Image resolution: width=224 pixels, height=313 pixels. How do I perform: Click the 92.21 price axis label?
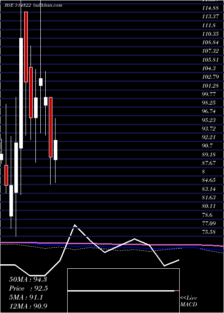[209, 137]
